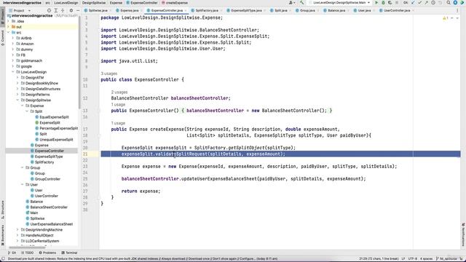Open the Git branch widget in status bar

(446, 259)
